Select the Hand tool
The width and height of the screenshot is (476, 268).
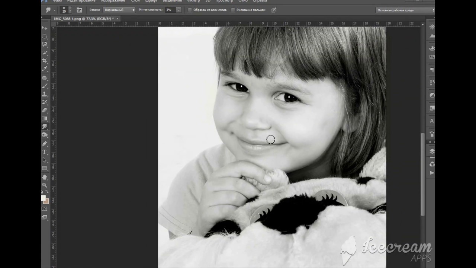pyautogui.click(x=45, y=177)
